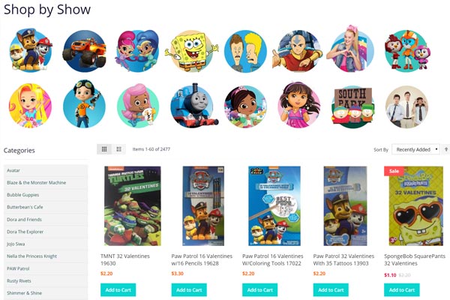Image resolution: width=450 pixels, height=300 pixels.
Task: Add TMNT 32 Valentines to cart
Action: pyautogui.click(x=118, y=290)
